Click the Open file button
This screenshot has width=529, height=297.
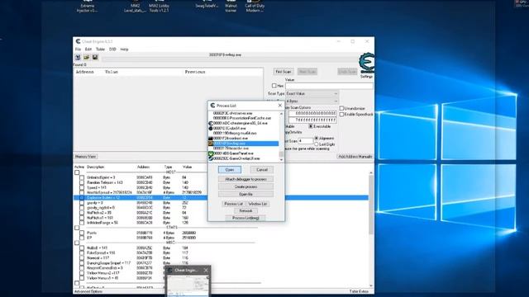click(245, 195)
